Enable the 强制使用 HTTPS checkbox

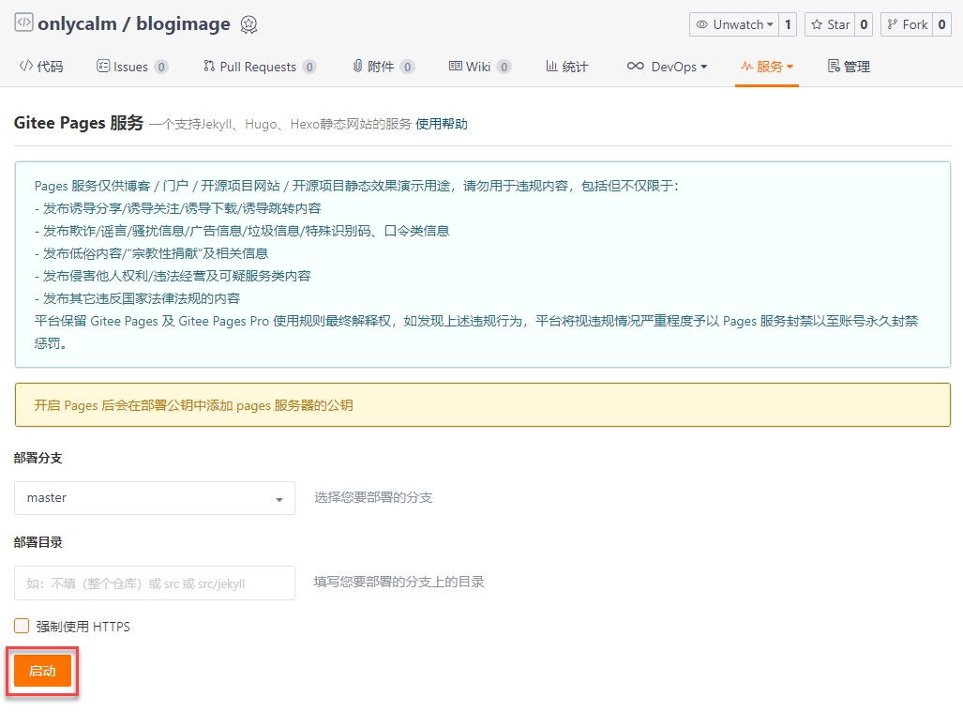(22, 626)
